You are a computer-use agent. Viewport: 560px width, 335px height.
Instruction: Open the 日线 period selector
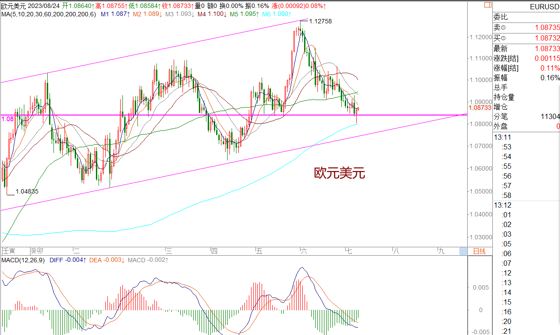click(479, 251)
